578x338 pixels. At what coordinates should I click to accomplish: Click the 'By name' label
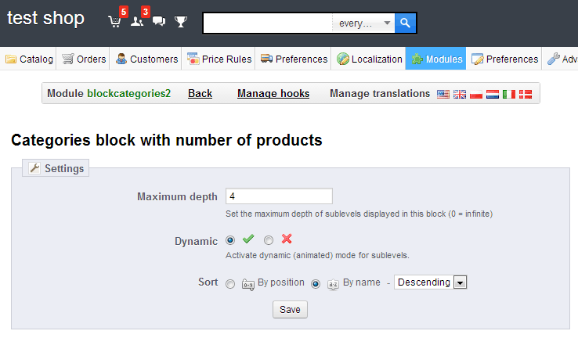pos(362,282)
